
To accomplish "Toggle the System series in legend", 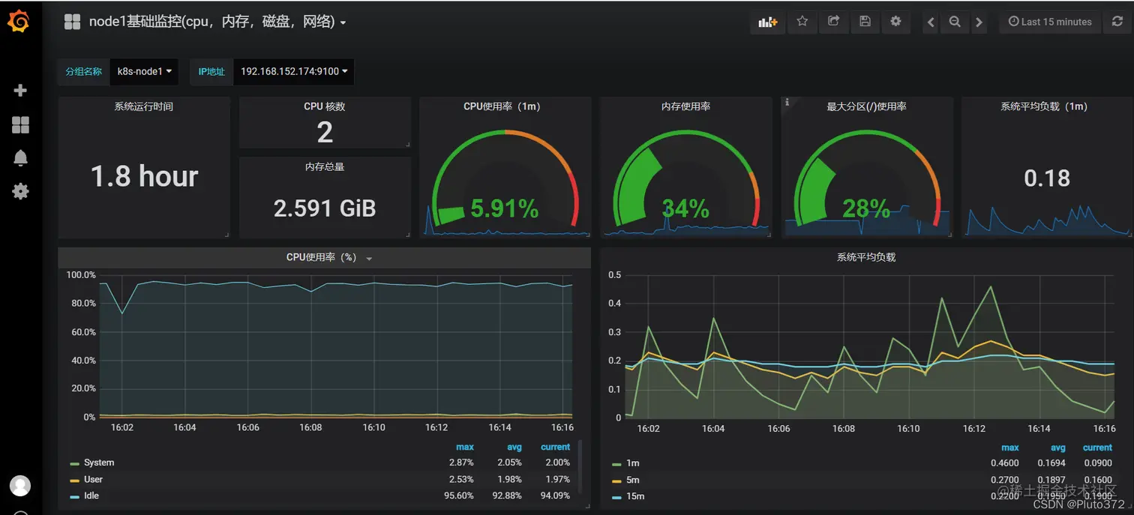I will (x=99, y=463).
